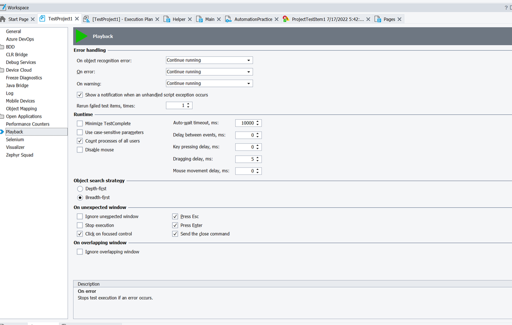Open the On warning dropdown
This screenshot has width=512, height=325.
pyautogui.click(x=249, y=83)
